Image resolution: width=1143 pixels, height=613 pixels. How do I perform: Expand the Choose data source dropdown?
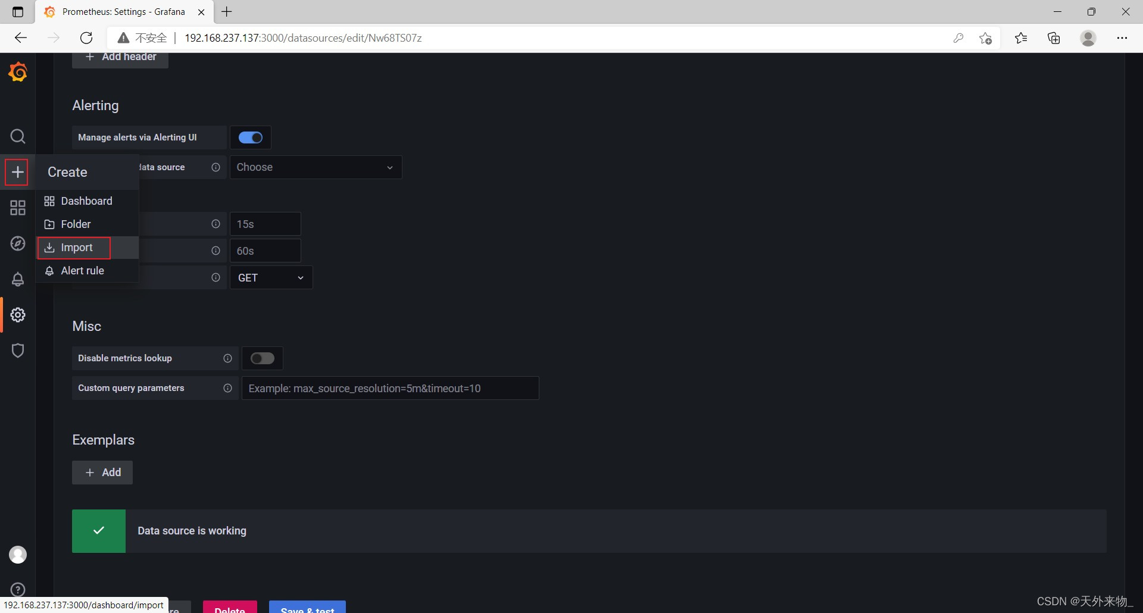tap(316, 167)
